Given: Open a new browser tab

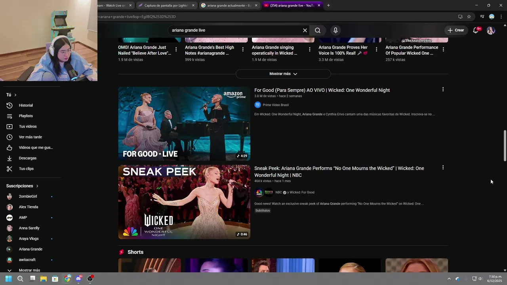Looking at the screenshot, I should [x=328, y=6].
